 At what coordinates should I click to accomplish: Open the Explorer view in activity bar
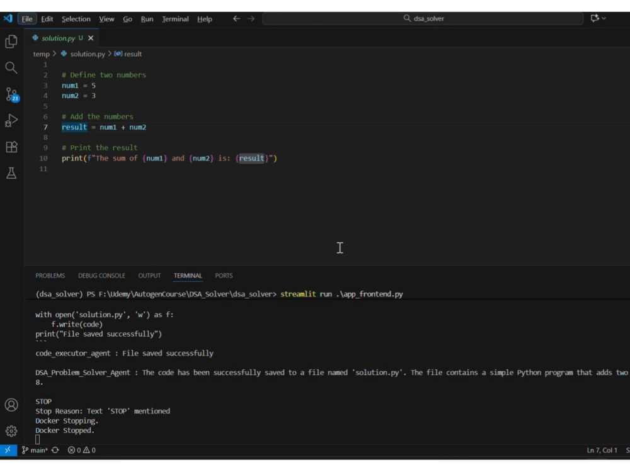point(11,42)
